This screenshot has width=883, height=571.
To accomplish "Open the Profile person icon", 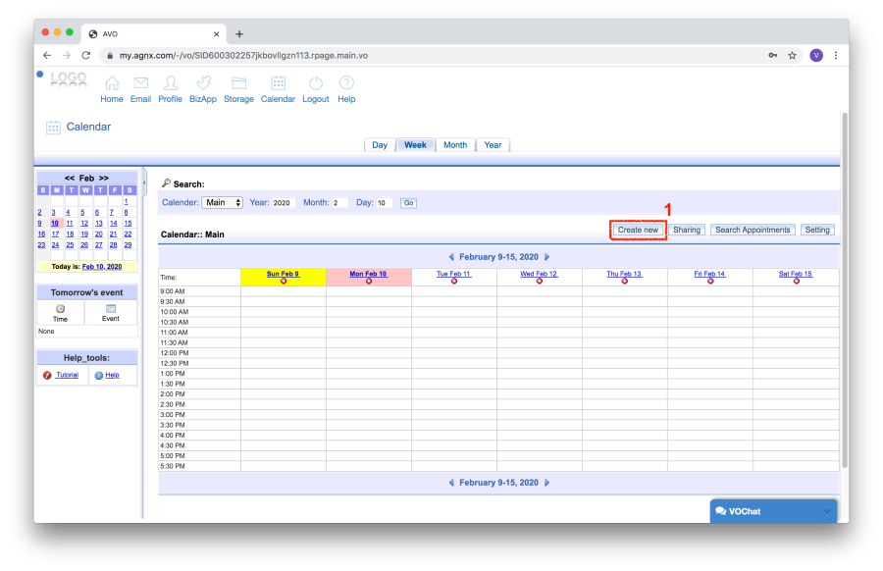I will (171, 83).
